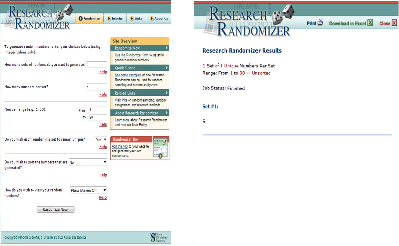399x246 pixels.
Task: Click the range From input field
Action: 98,110
